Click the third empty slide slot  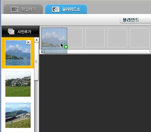(95, 38)
